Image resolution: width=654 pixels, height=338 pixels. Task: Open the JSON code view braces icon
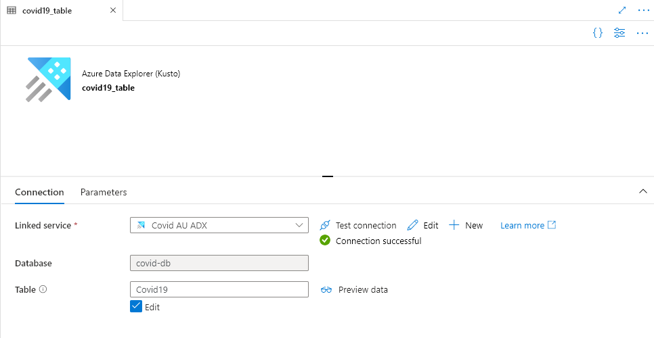point(598,33)
